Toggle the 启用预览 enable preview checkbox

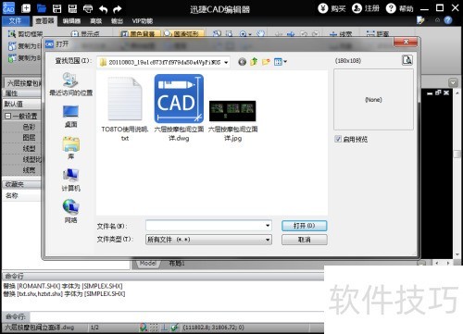click(x=338, y=139)
